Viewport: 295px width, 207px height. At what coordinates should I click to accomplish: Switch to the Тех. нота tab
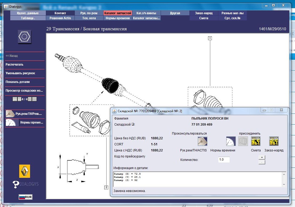(89, 18)
